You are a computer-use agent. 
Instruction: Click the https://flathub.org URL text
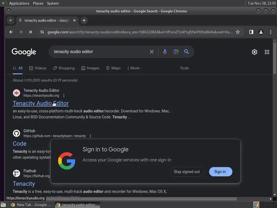37,176
